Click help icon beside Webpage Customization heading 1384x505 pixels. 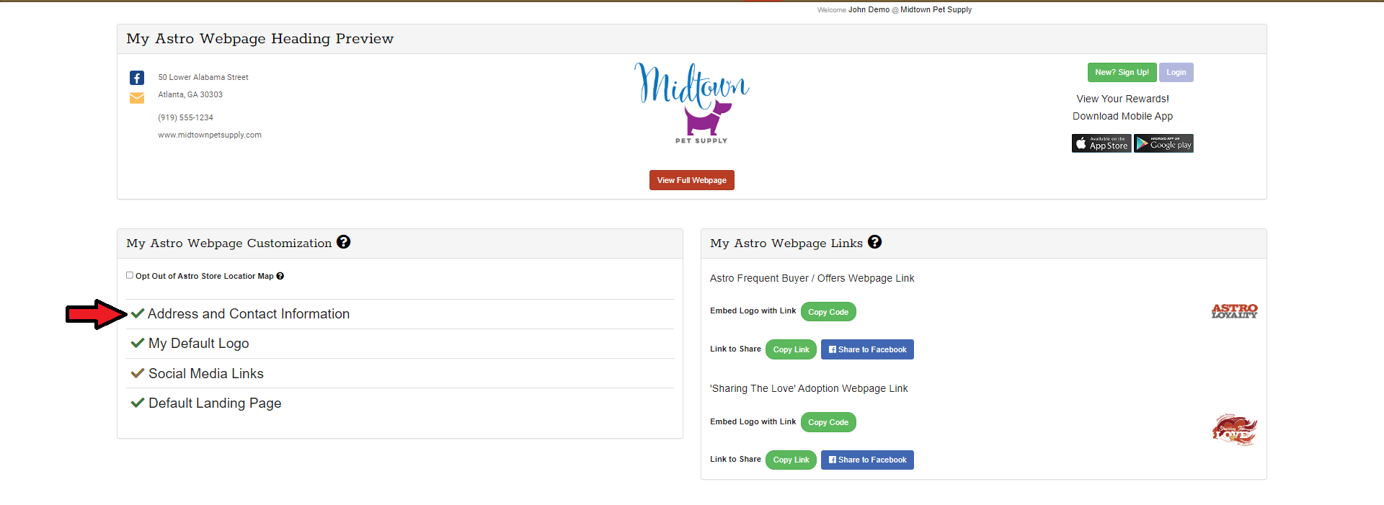(x=344, y=242)
